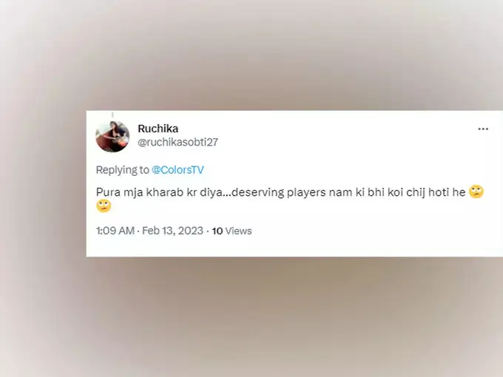
Task: Follow the @ColorsTV mention link
Action: (x=178, y=169)
